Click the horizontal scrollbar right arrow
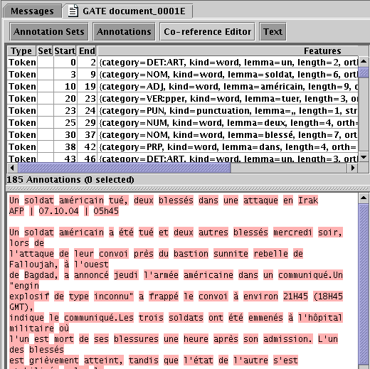The width and height of the screenshot is (370, 369). coord(353,168)
